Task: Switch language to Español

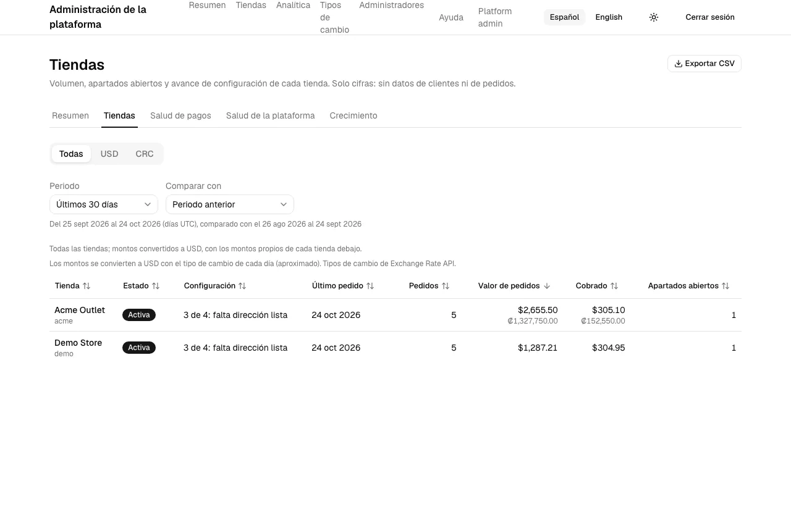Action: pos(564,17)
